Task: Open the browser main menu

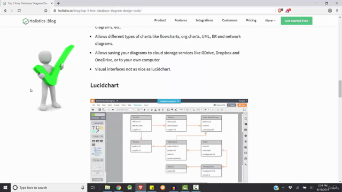Action: [337, 11]
